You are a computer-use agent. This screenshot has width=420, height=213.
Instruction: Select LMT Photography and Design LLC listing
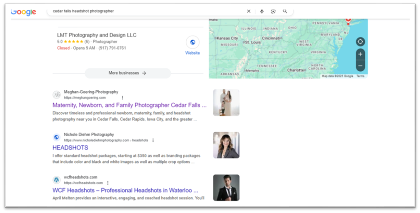pyautogui.click(x=97, y=35)
